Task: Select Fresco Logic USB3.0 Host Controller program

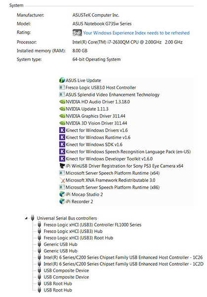Action: [x=101, y=88]
